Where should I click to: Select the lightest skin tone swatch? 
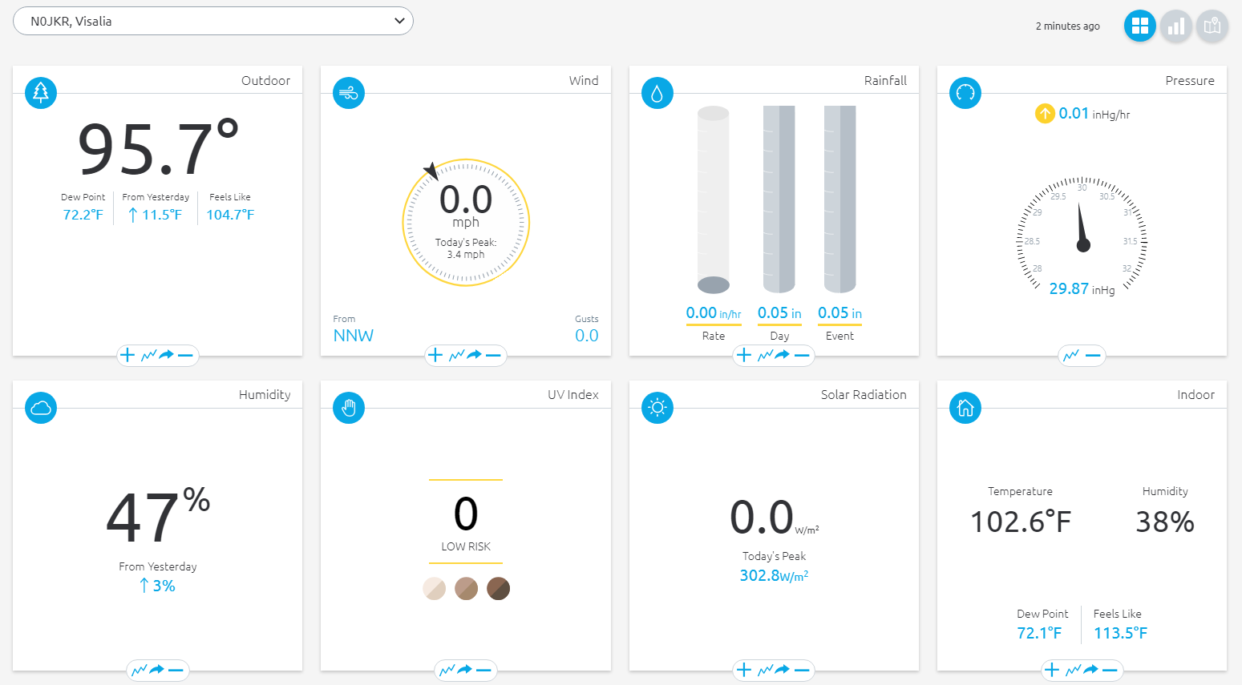pos(434,589)
